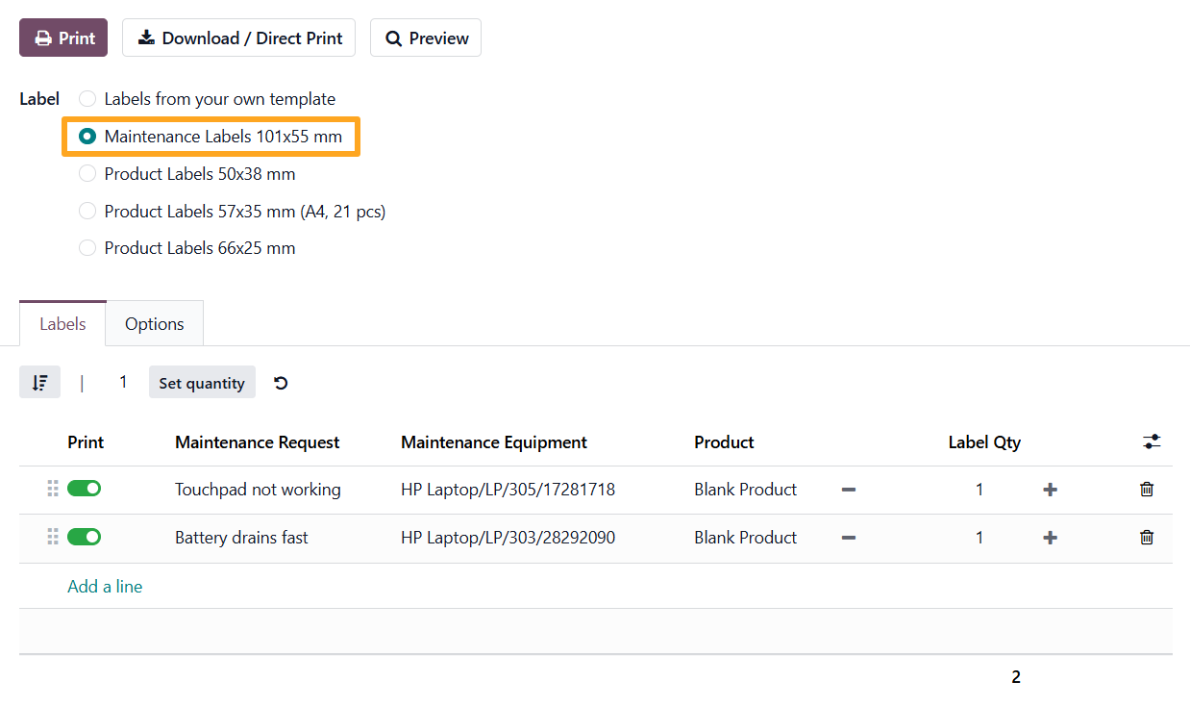1190x706 pixels.
Task: Click HP Laptop/LP/303/28292090 equipment cell
Action: tap(508, 538)
